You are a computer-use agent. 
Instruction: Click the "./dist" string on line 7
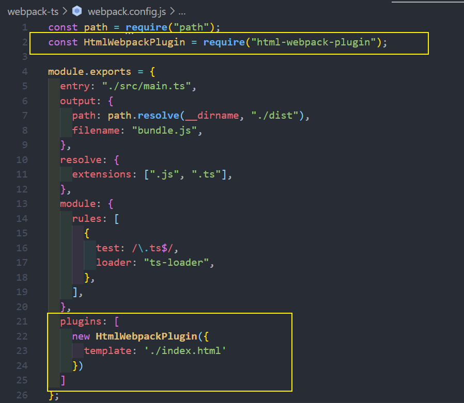[275, 116]
